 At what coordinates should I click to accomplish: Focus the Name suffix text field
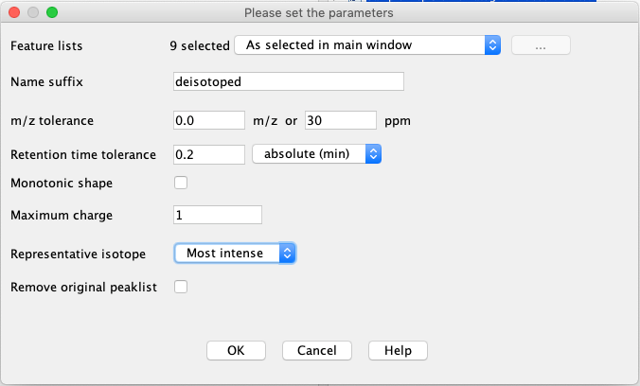click(289, 81)
